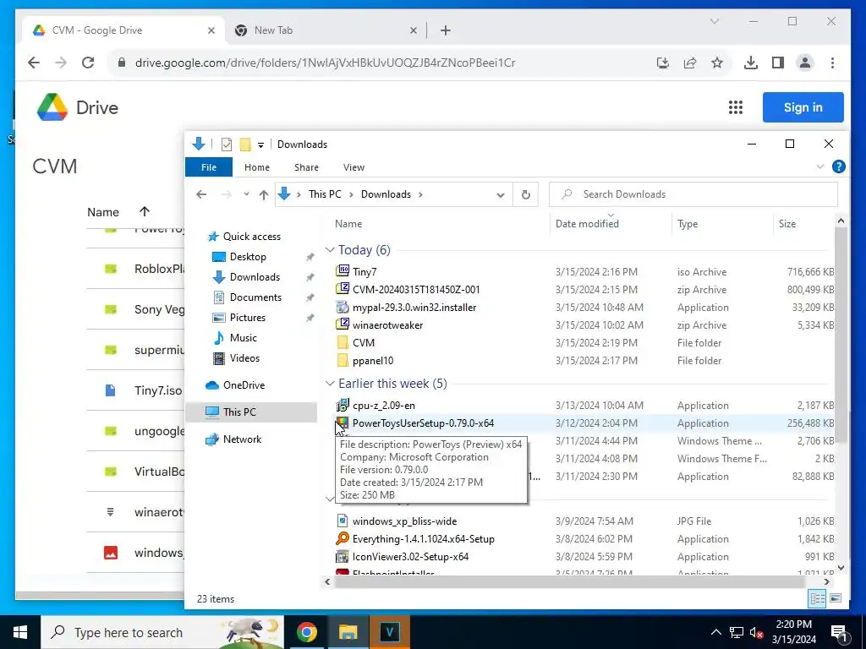Close the CVM - Google Drive tab

211,30
